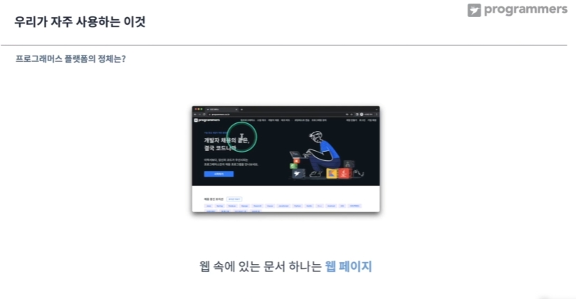Click the sign-up menu item at the far right of the nav
Viewport: 576px width, 299px height.
pyautogui.click(x=372, y=120)
